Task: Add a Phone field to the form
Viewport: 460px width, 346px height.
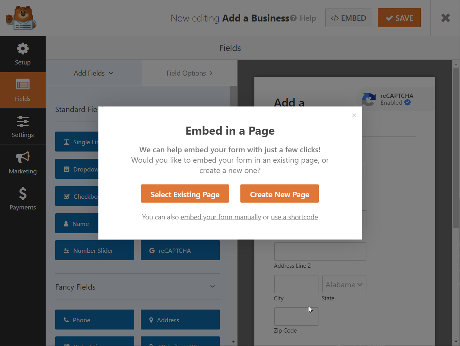Action: (94, 319)
